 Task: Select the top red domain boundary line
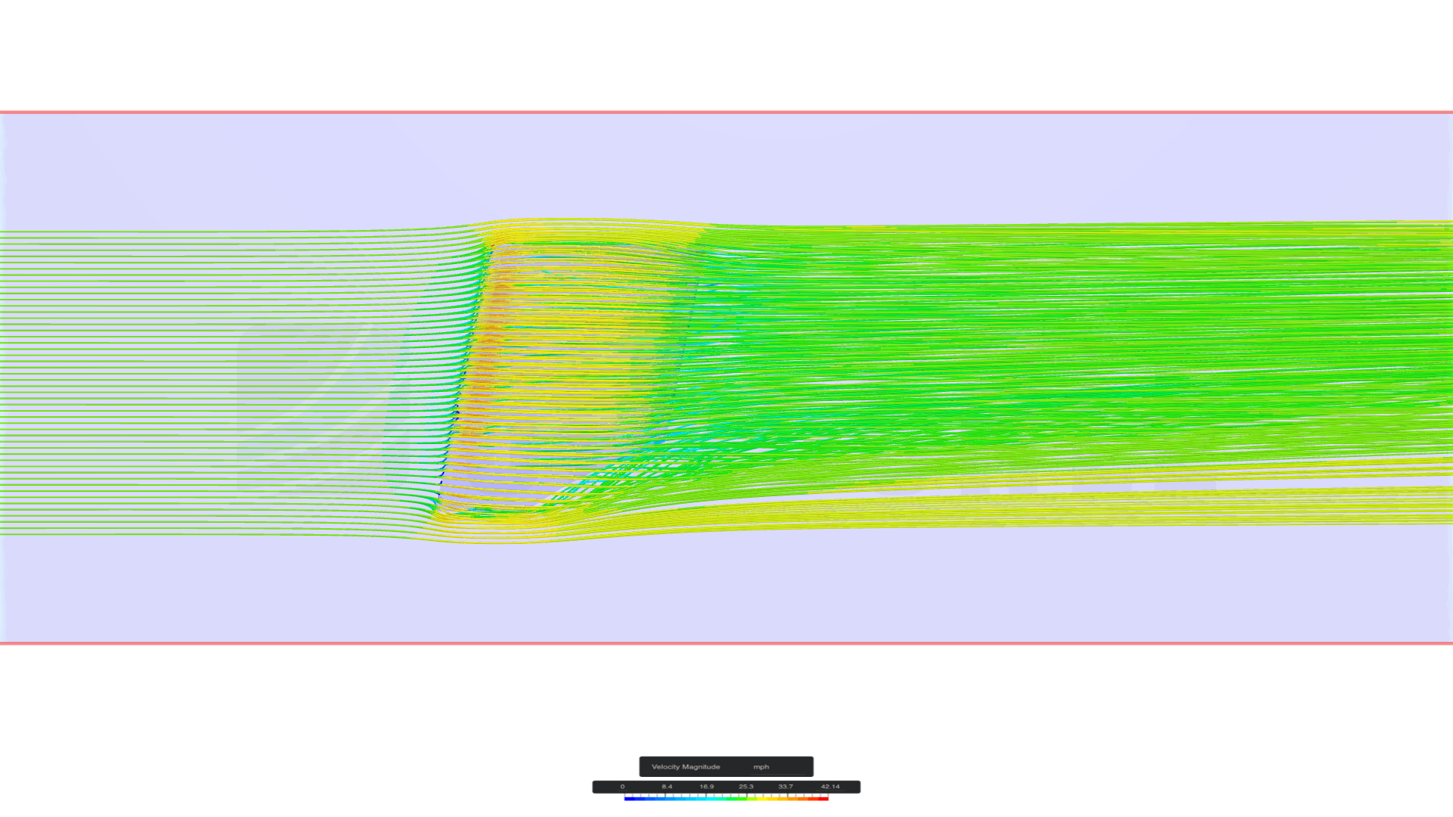(726, 112)
